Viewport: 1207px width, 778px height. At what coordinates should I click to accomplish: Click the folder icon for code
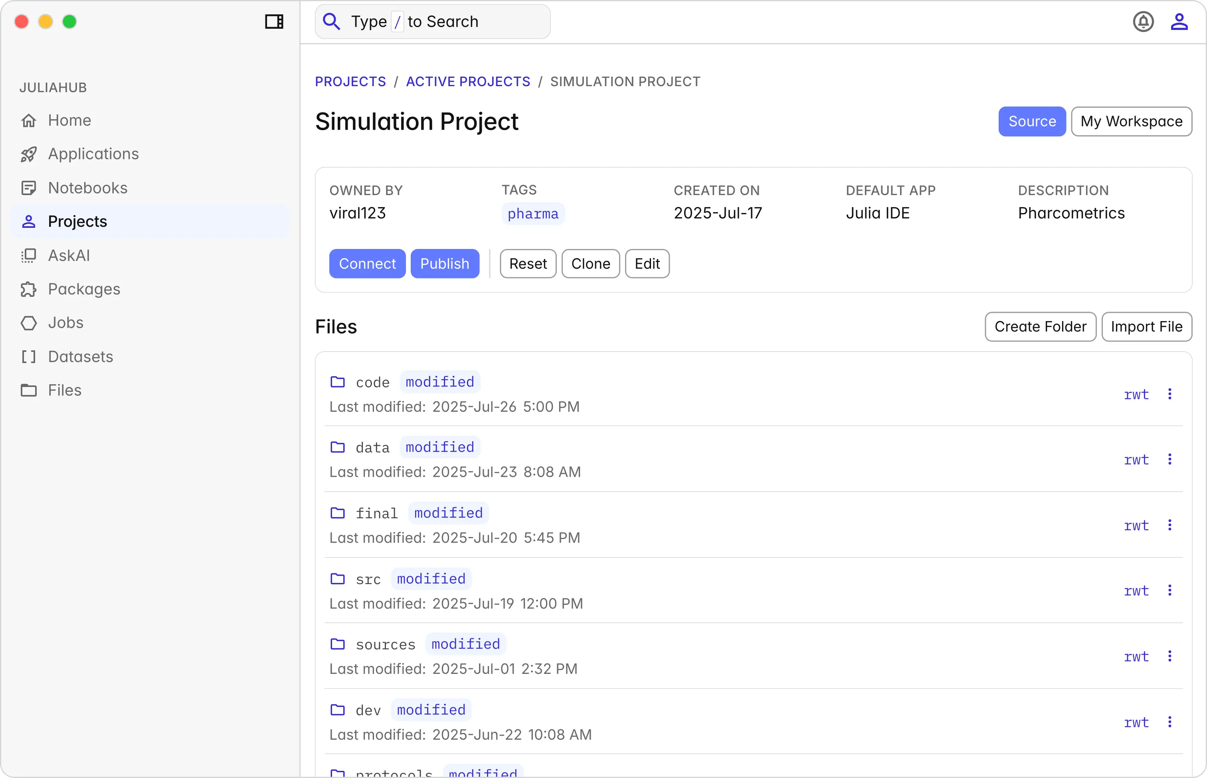pyautogui.click(x=338, y=382)
